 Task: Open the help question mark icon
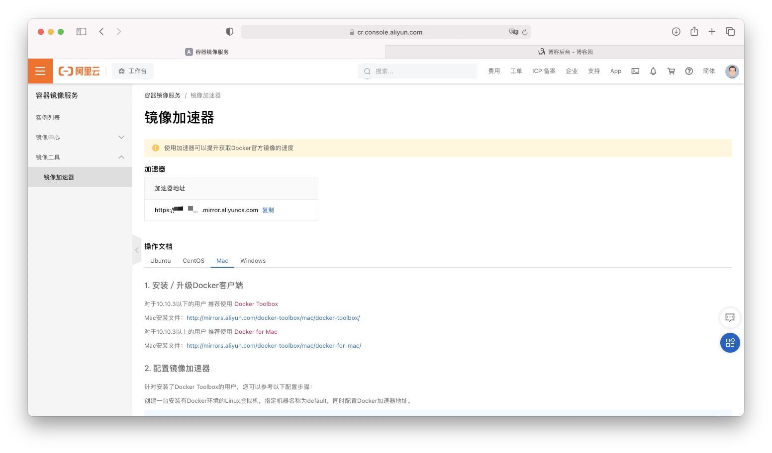click(x=689, y=71)
